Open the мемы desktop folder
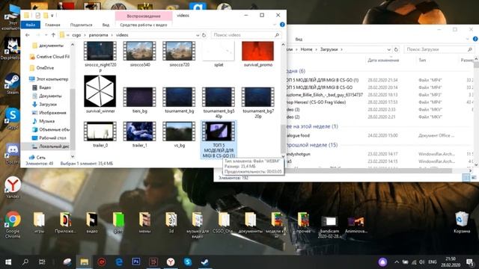479x269 pixels. pos(144,223)
